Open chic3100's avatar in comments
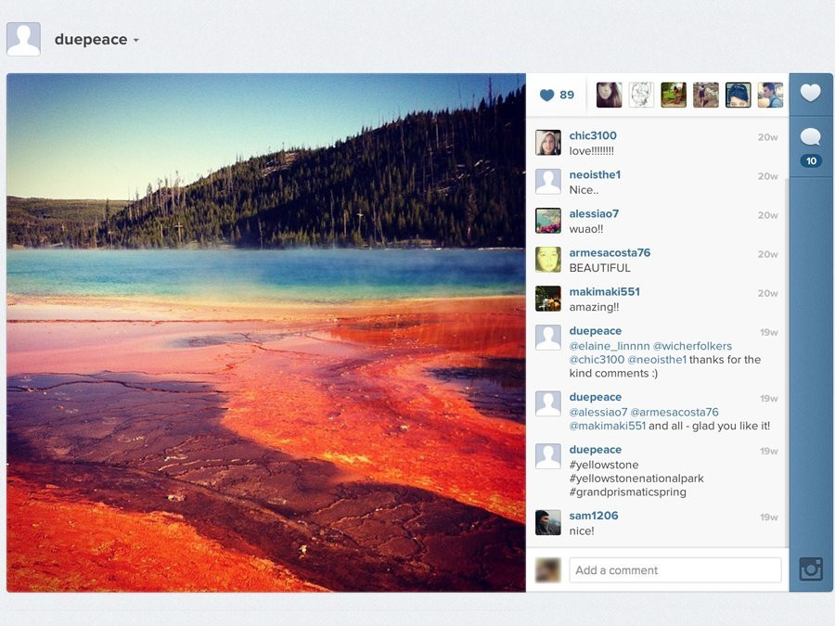Image resolution: width=835 pixels, height=626 pixels. 548,143
